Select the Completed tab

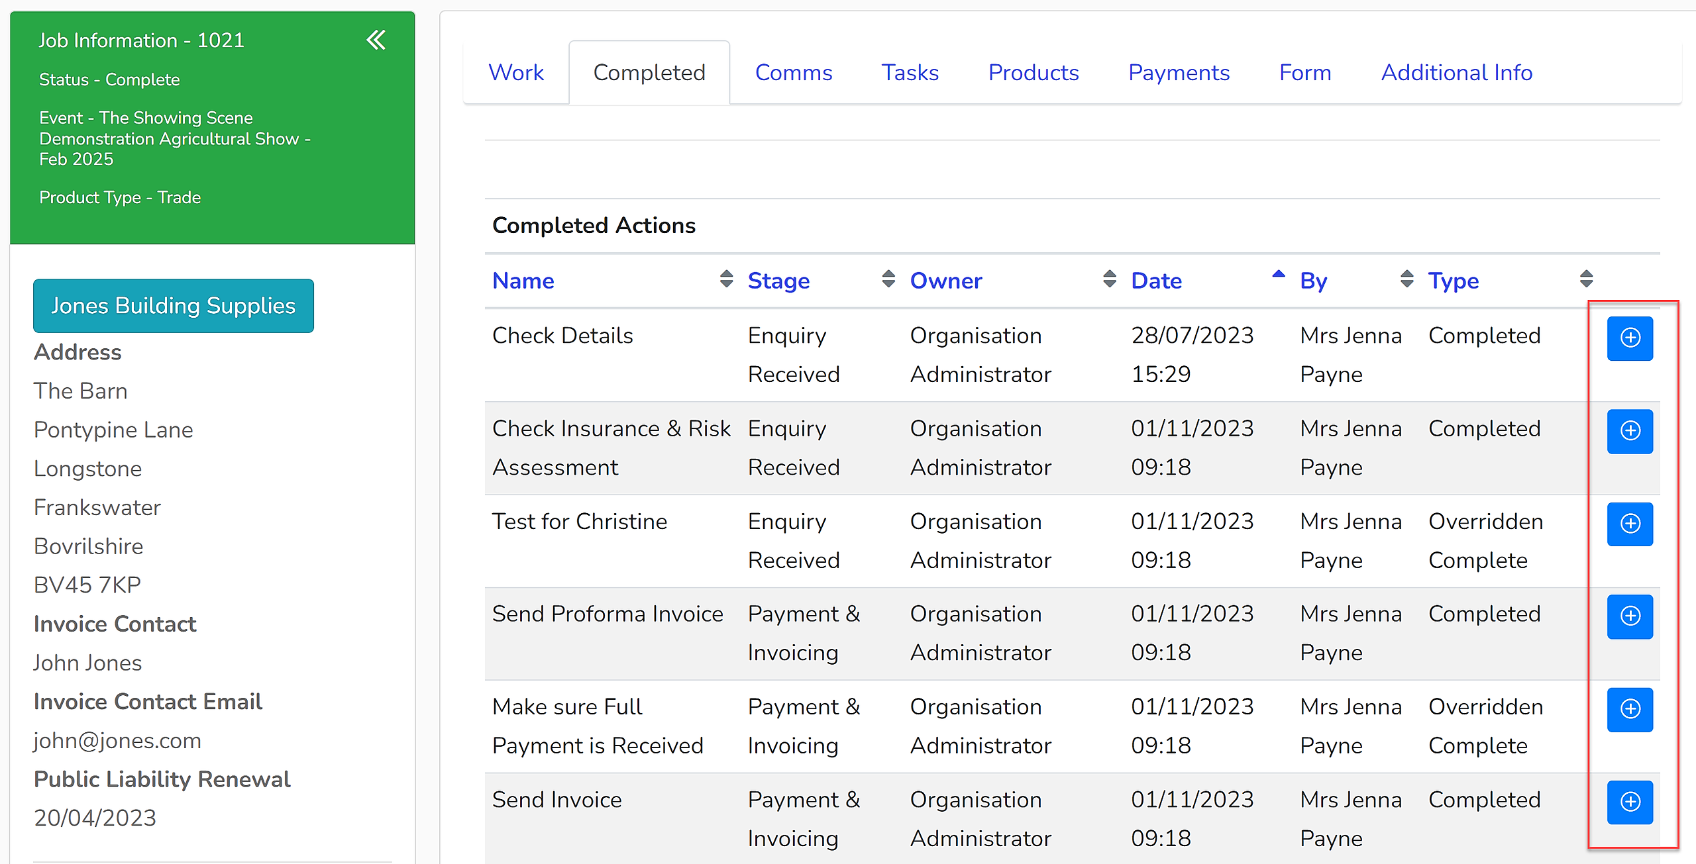(x=649, y=72)
